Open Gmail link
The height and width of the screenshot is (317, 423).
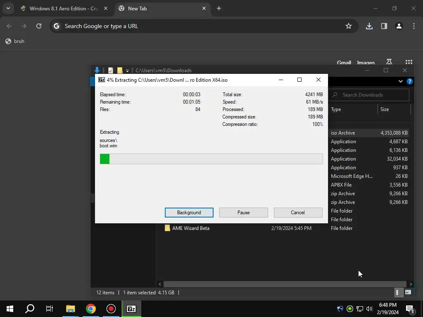pyautogui.click(x=344, y=63)
